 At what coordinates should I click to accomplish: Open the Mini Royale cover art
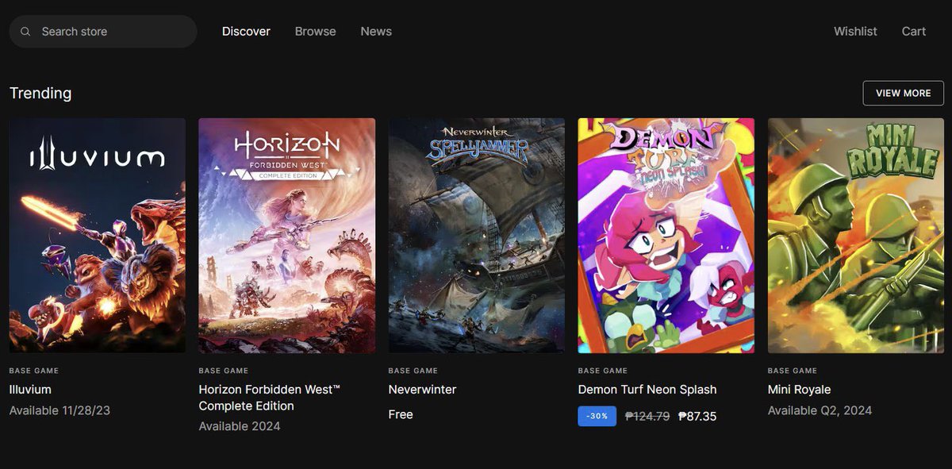tap(856, 236)
